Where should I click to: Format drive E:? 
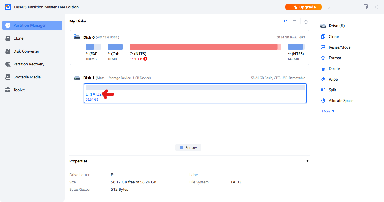coord(335,58)
